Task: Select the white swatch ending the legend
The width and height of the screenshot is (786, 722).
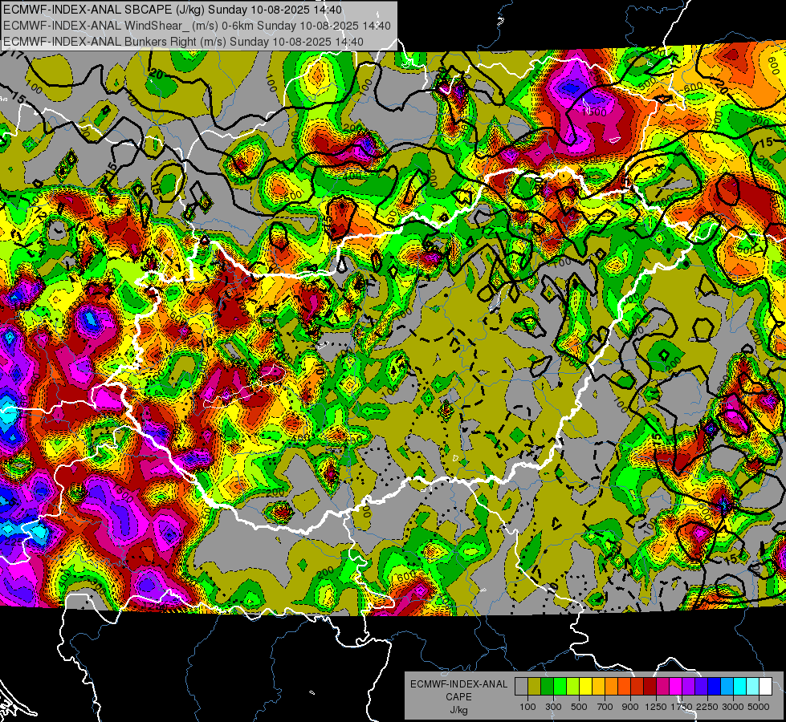Action: pyautogui.click(x=765, y=687)
